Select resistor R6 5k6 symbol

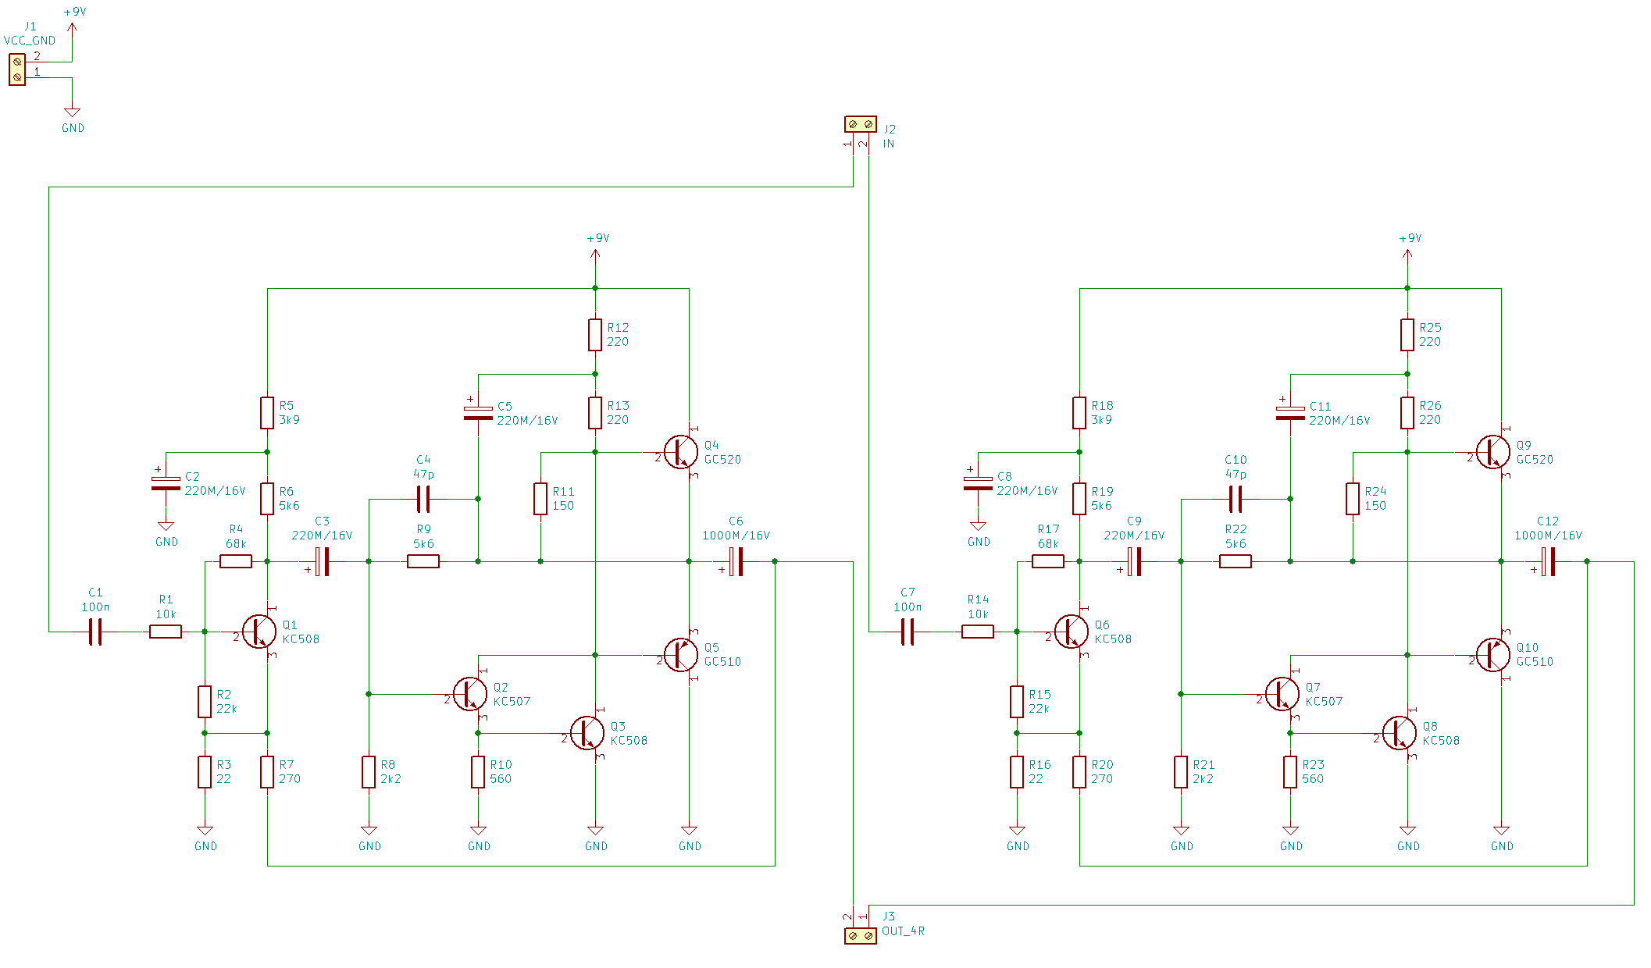tap(267, 499)
